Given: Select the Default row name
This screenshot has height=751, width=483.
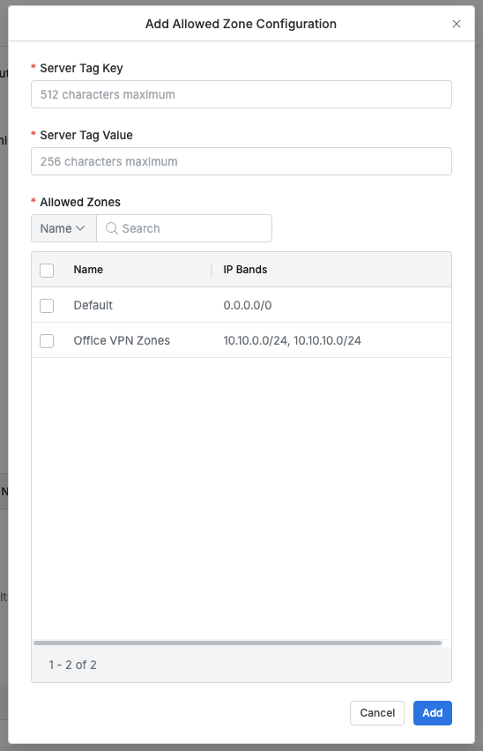Looking at the screenshot, I should (93, 305).
